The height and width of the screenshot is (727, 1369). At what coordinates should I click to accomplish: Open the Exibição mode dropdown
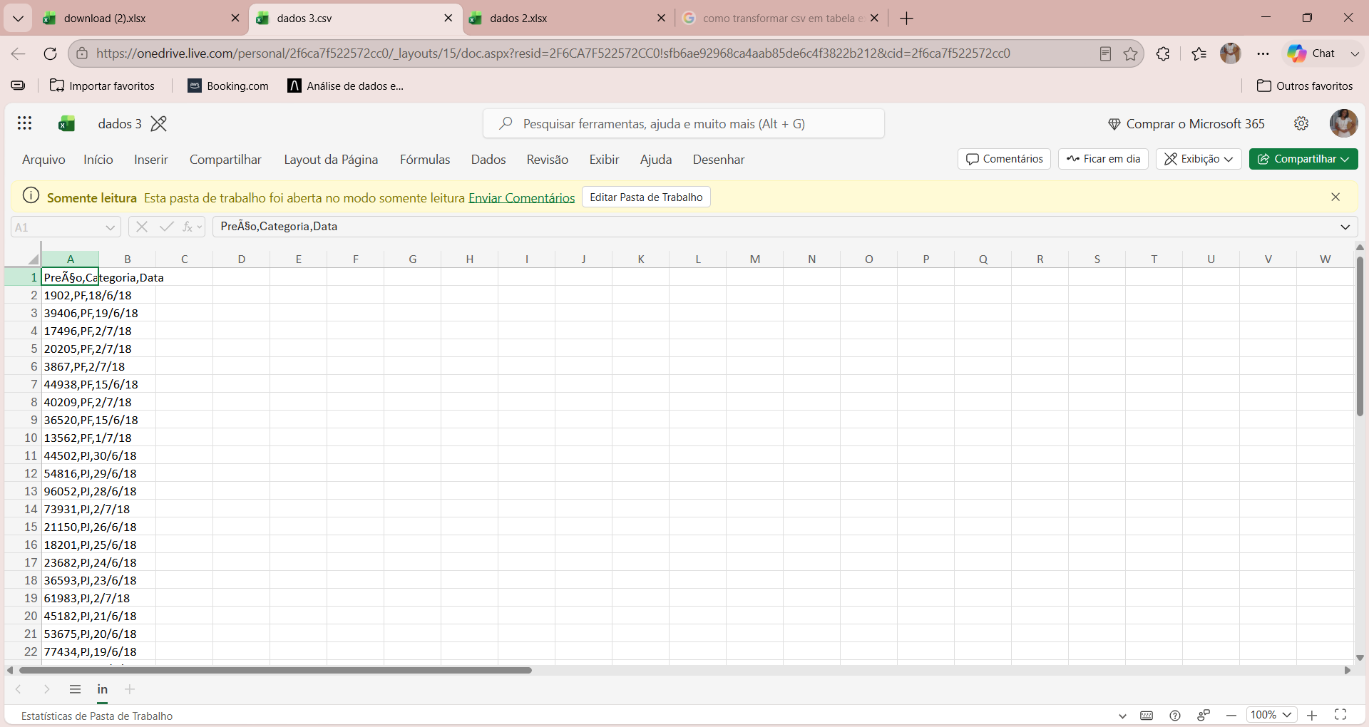click(x=1199, y=159)
